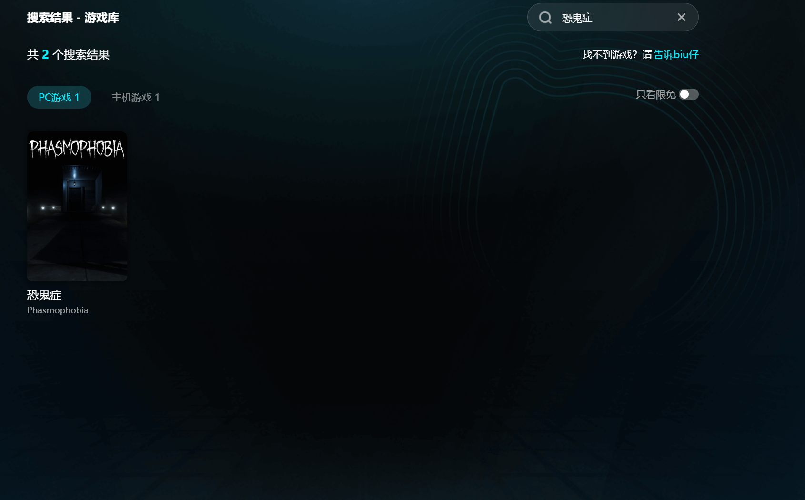Image resolution: width=805 pixels, height=500 pixels.
Task: Clear the search box with the X icon
Action: pyautogui.click(x=682, y=18)
